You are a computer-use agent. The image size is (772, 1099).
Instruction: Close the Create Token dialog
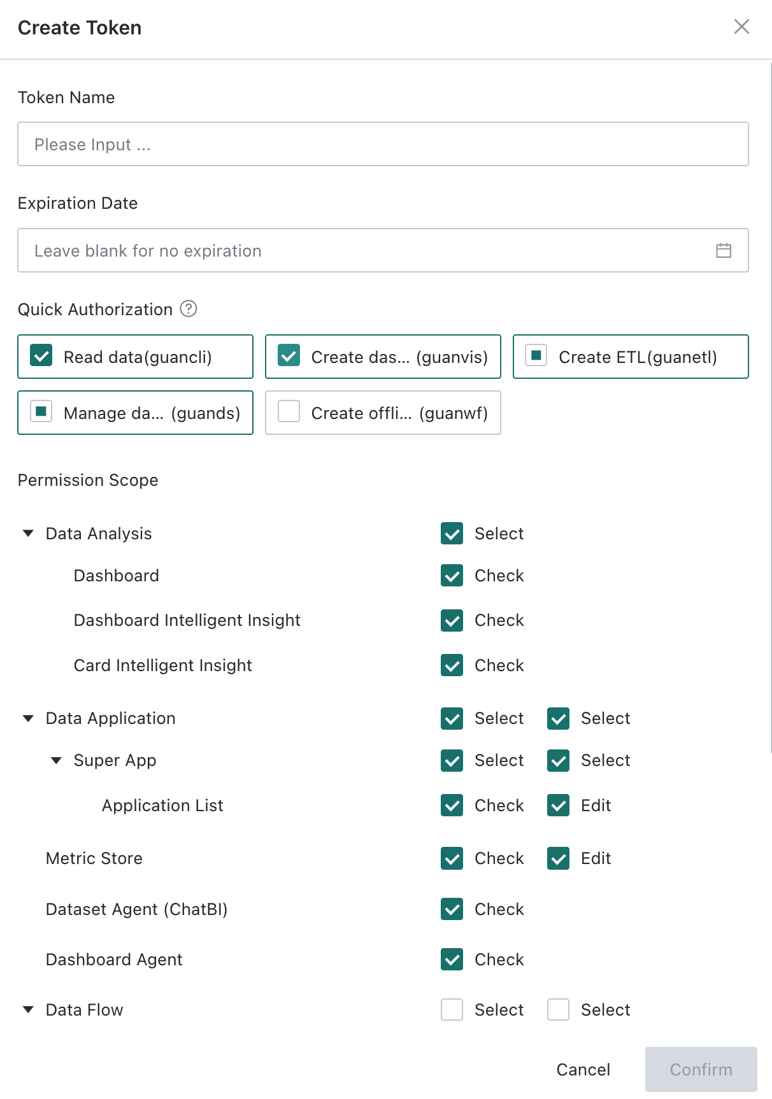pos(741,27)
